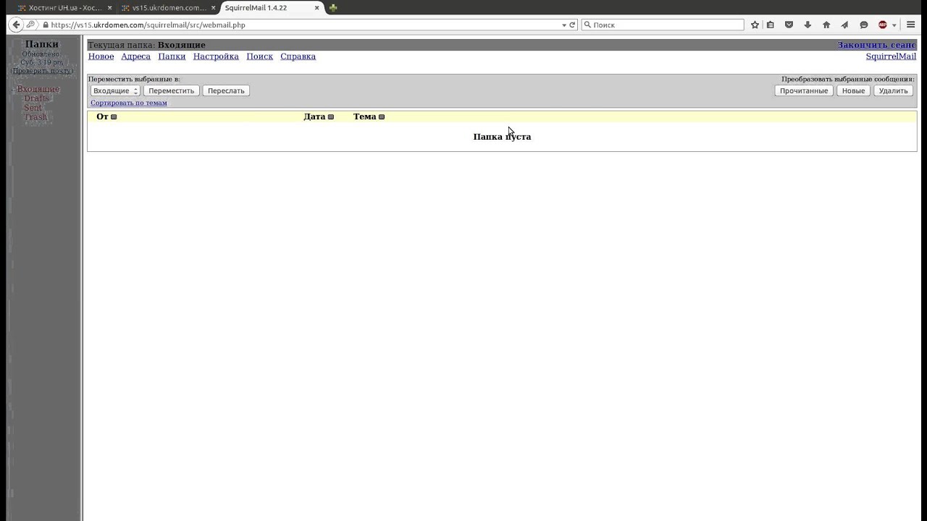The width and height of the screenshot is (927, 521).
Task: Open the bookmarks list icon
Action: coord(771,25)
